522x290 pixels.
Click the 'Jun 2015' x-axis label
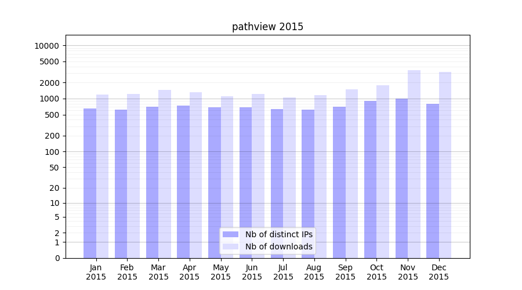coord(252,272)
